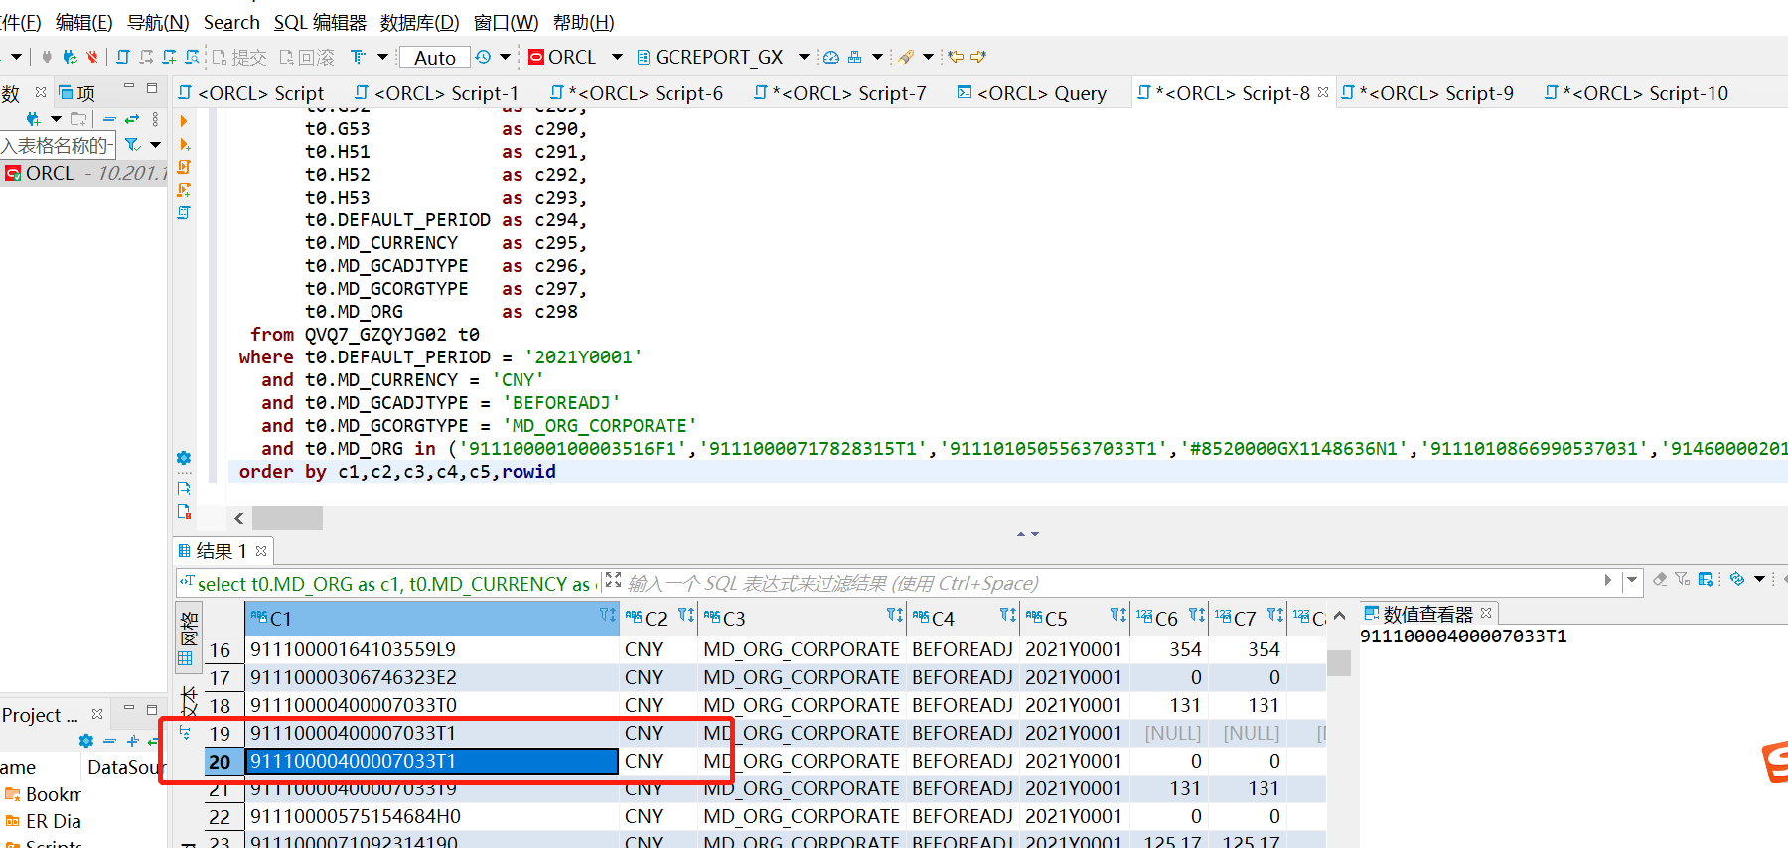
Task: Expand the filter history dropdown in results
Action: (x=1631, y=580)
